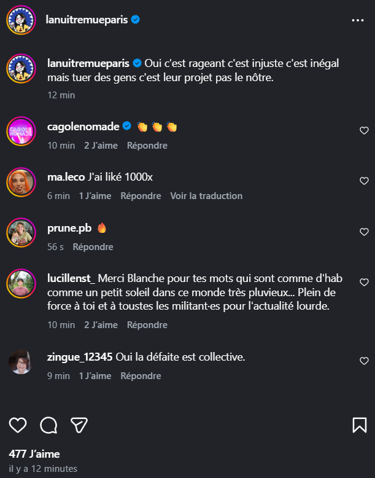
Task: Like cagolenomade's comment
Action: pos(364,130)
